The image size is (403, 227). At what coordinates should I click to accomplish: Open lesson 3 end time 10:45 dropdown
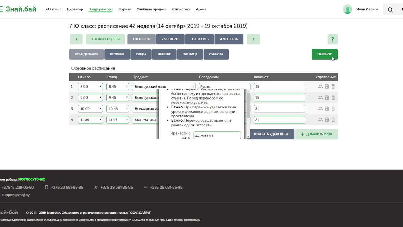pyautogui.click(x=118, y=108)
